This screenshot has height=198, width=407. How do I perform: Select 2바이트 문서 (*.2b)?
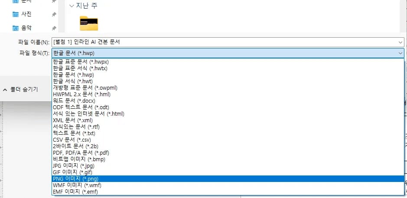click(x=228, y=146)
